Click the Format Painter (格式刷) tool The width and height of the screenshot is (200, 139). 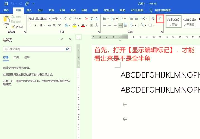tap(18, 27)
